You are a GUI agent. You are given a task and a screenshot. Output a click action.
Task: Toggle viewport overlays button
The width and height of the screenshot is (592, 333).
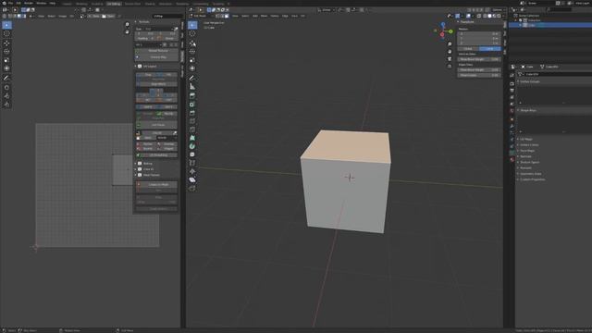click(x=469, y=16)
